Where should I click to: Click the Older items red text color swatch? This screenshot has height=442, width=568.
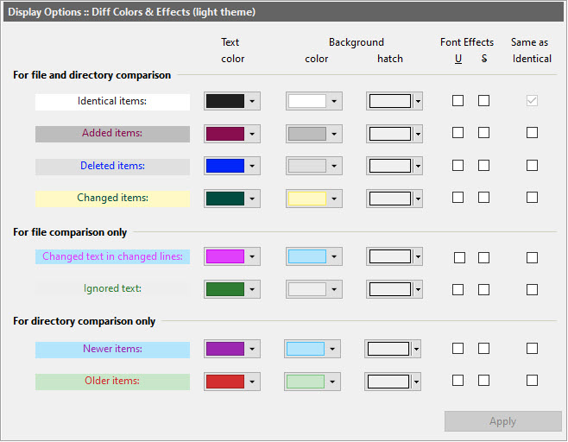tap(224, 382)
